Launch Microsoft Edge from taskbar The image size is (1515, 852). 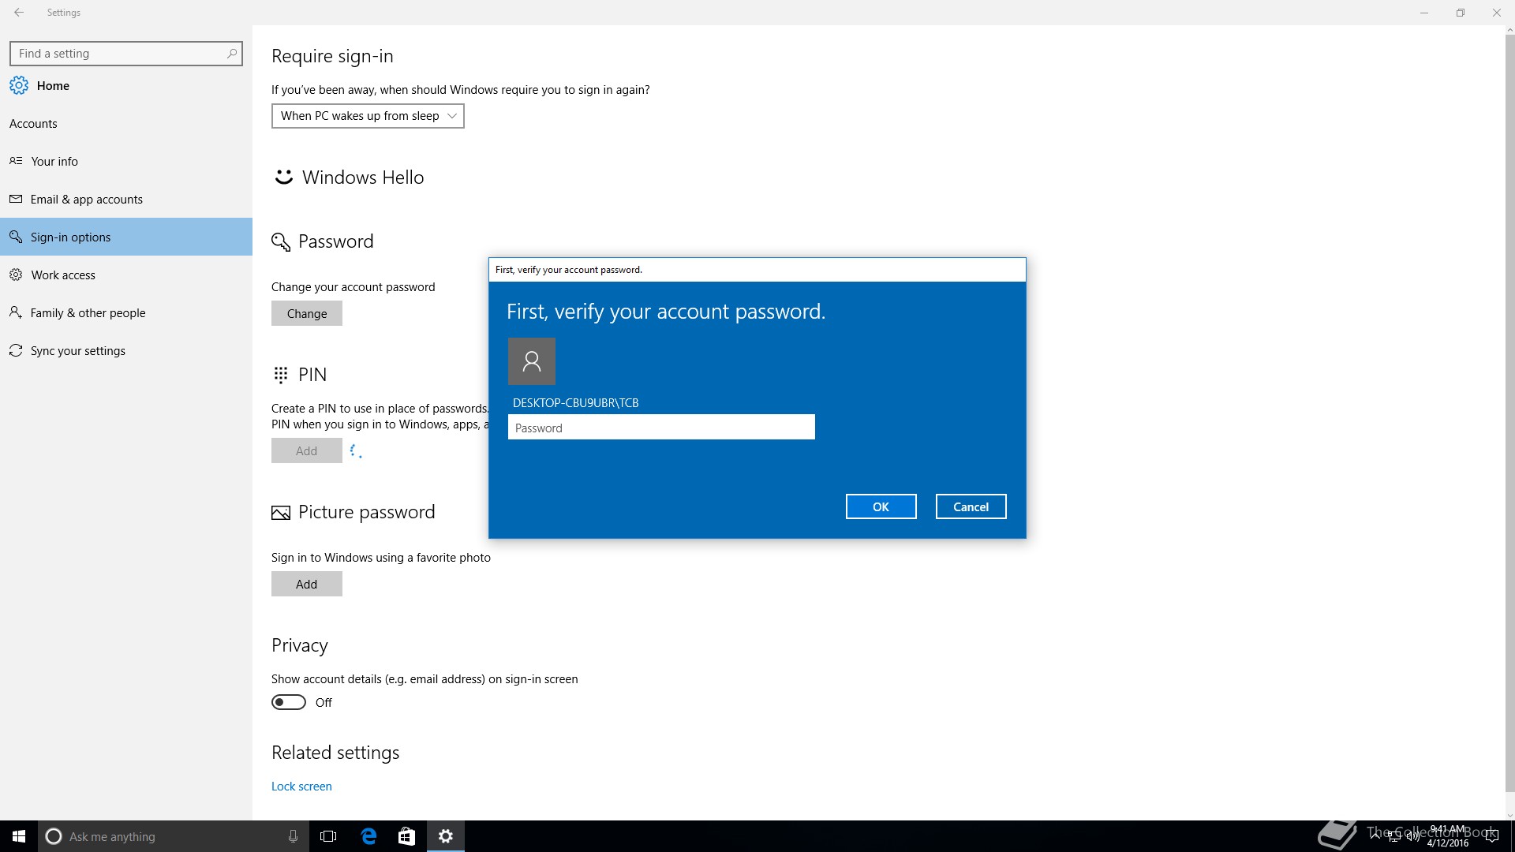point(368,836)
